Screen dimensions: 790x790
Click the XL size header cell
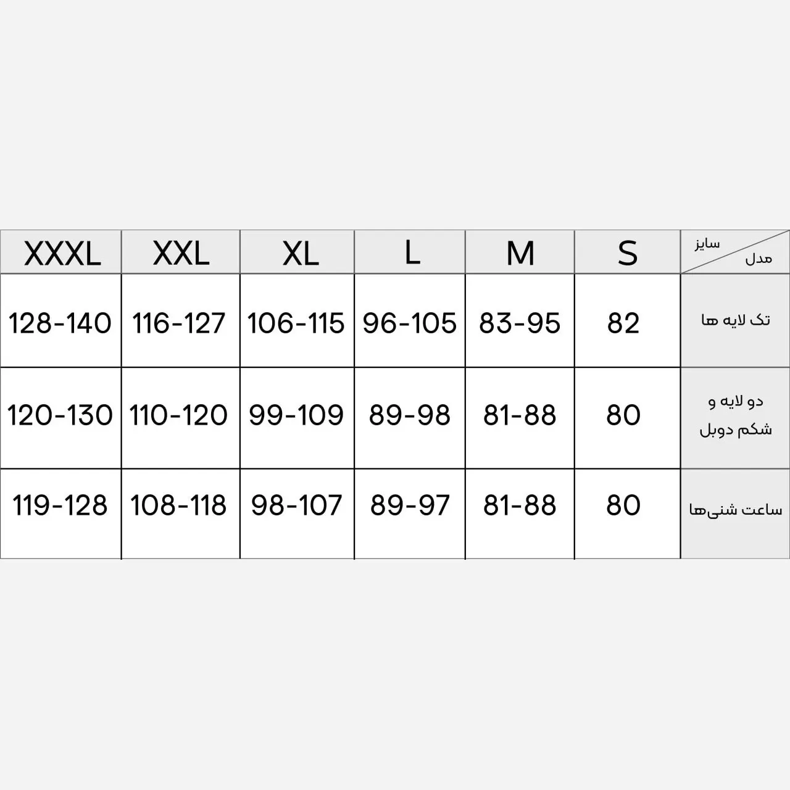click(x=300, y=253)
